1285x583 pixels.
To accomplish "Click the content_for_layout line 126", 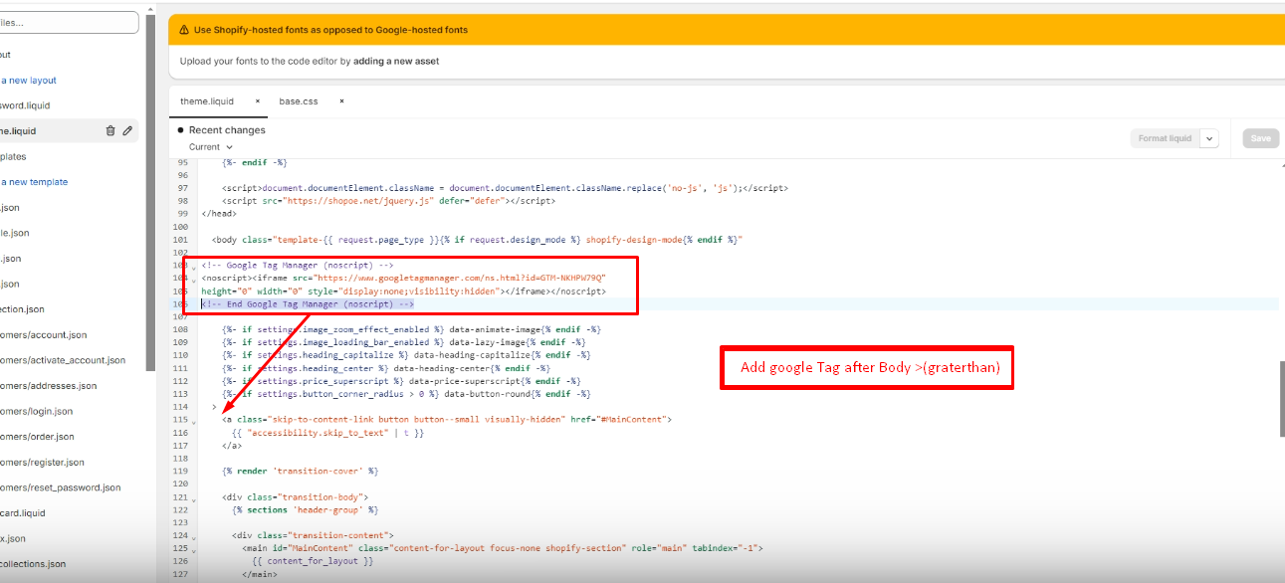I will pos(314,561).
